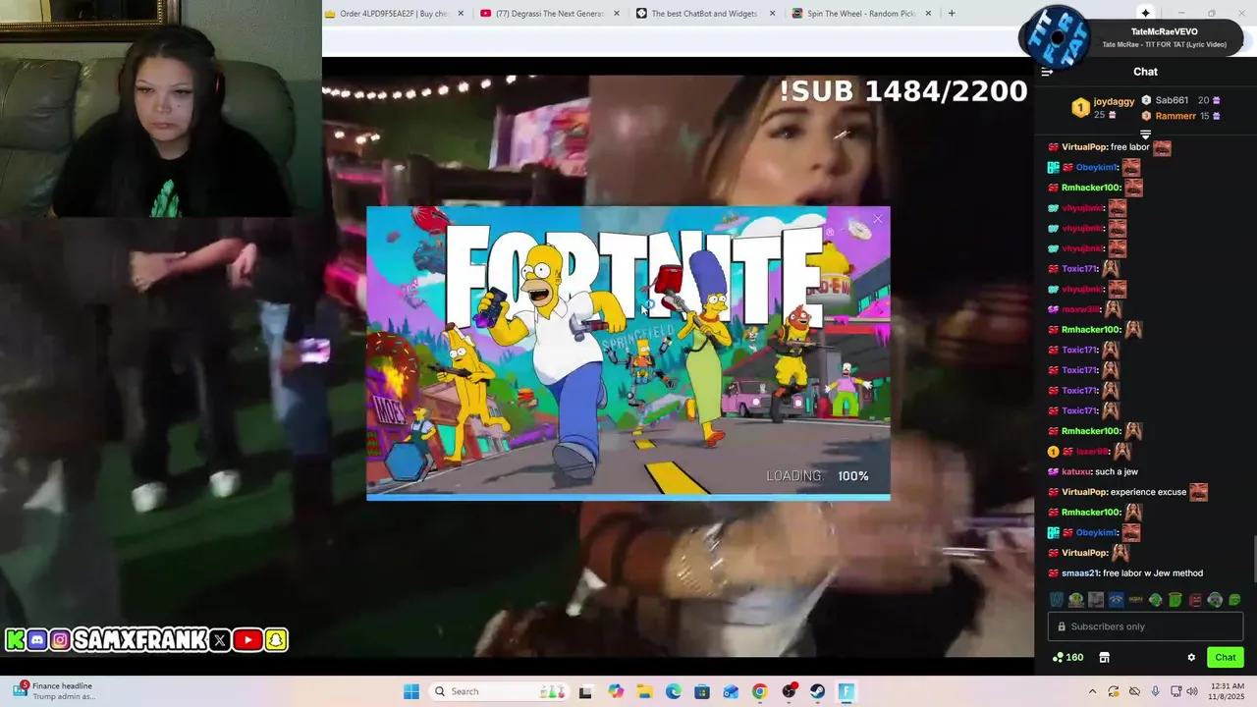Open the volume control in the tray

tap(1192, 691)
